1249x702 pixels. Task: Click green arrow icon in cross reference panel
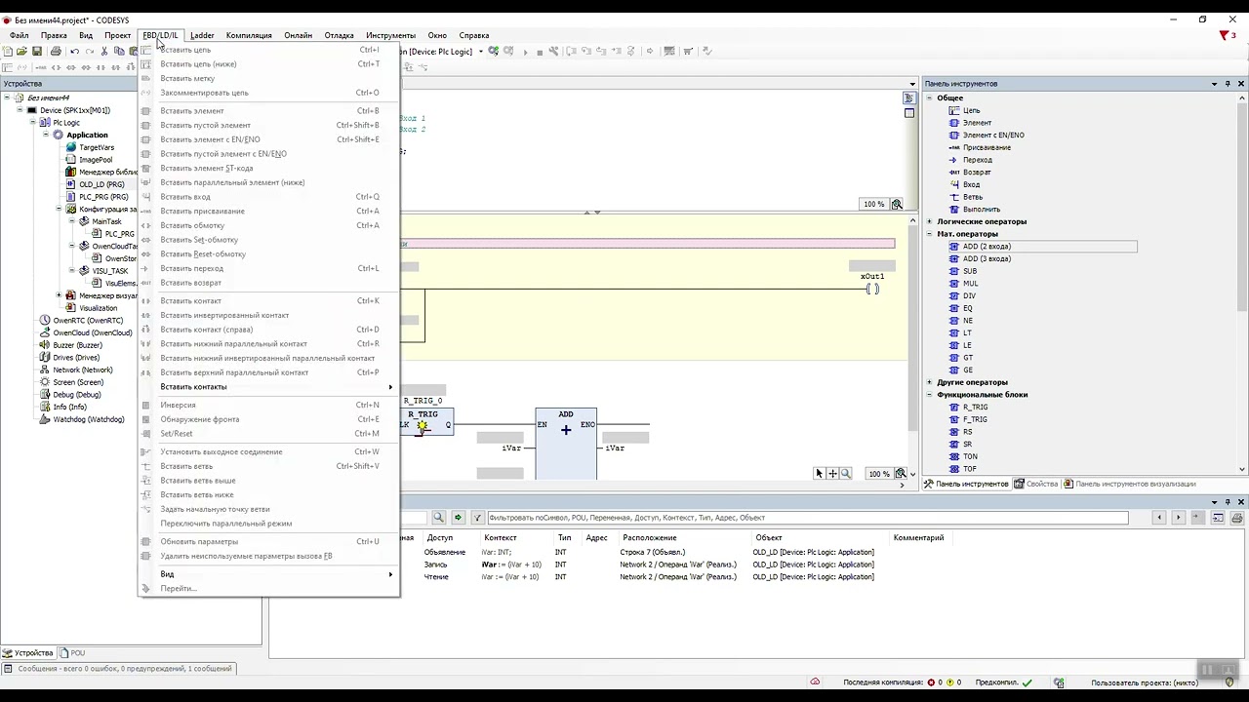pyautogui.click(x=458, y=518)
